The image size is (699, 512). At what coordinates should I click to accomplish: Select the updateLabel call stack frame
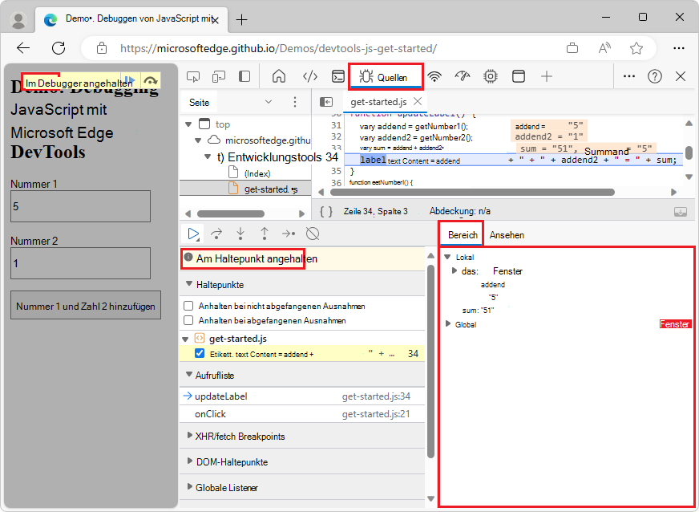click(302, 396)
